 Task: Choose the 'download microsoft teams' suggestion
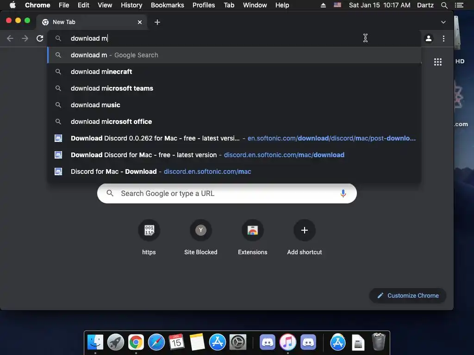coord(234,88)
